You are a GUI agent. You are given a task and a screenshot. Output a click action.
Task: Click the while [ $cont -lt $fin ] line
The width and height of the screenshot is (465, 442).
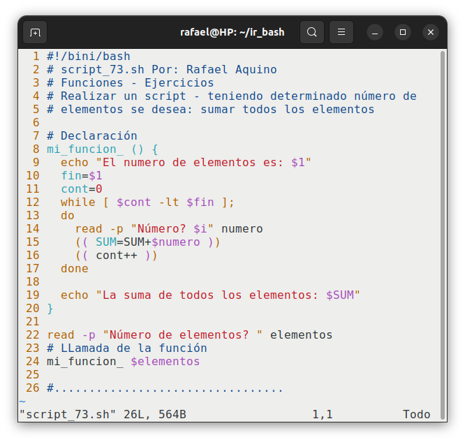pyautogui.click(x=147, y=202)
